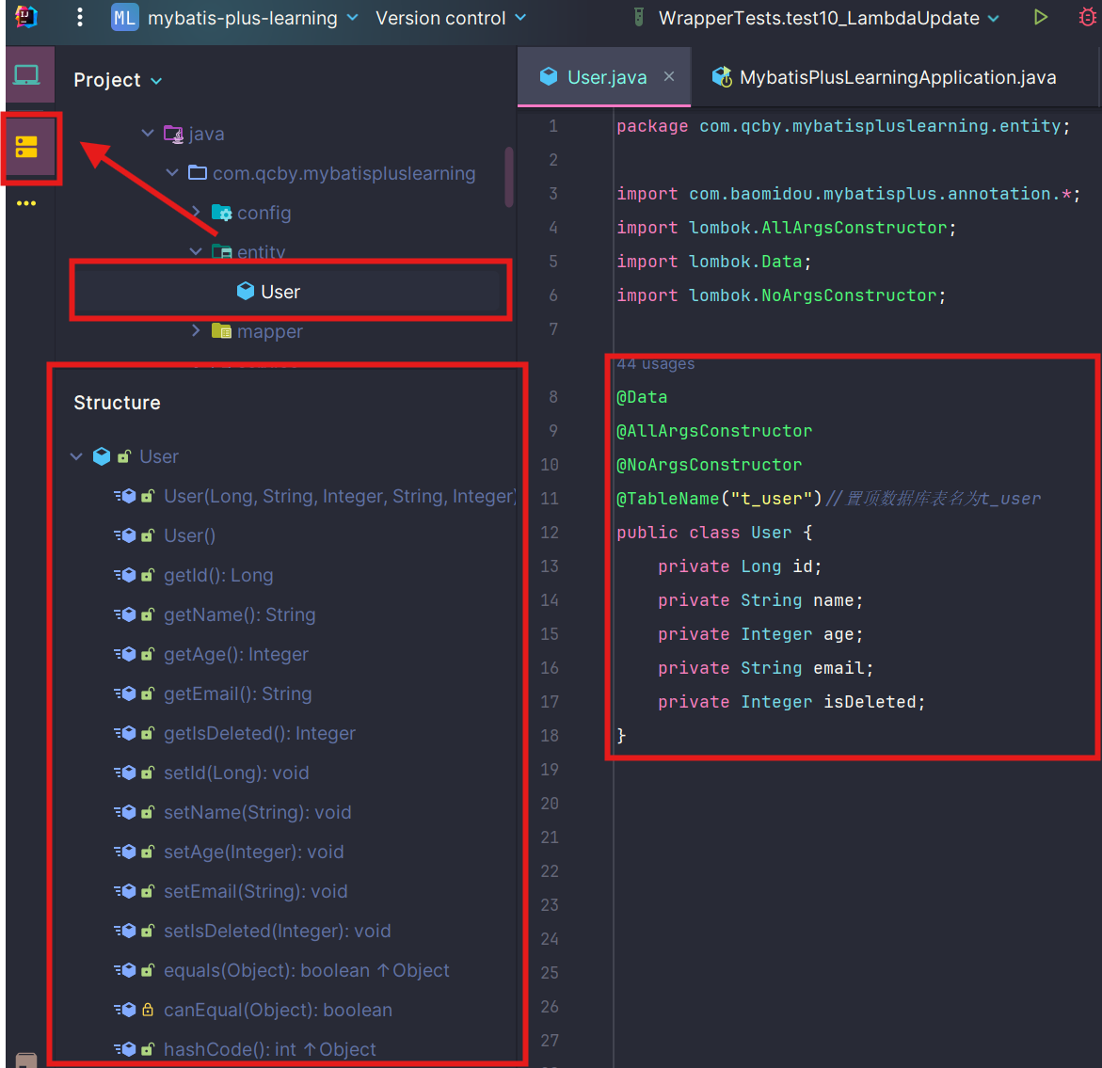Click the User.java tab file icon
Image resolution: width=1102 pixels, height=1068 pixels.
coord(549,76)
